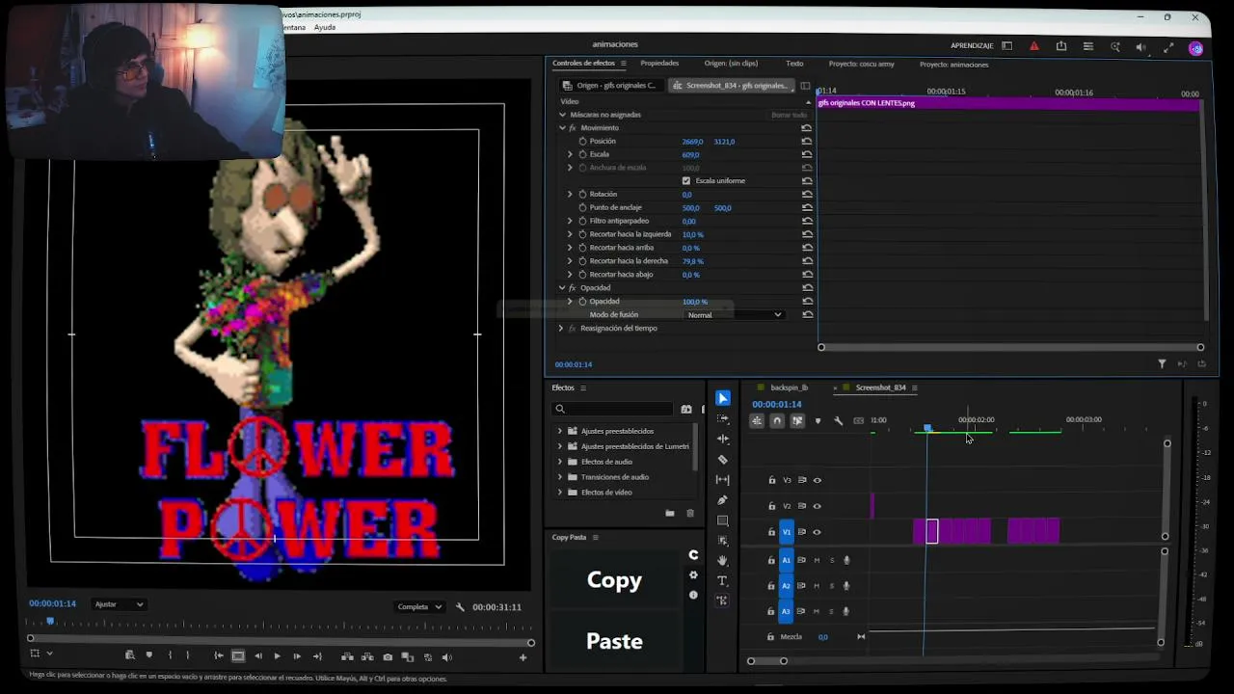Select the Track Select Forward tool
This screenshot has width=1234, height=694.
pos(723,418)
